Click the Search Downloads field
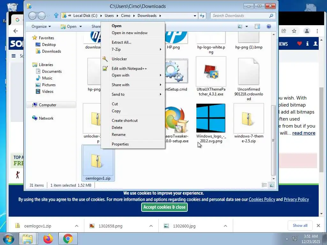Viewport: 327px width, 245px height. point(243,16)
